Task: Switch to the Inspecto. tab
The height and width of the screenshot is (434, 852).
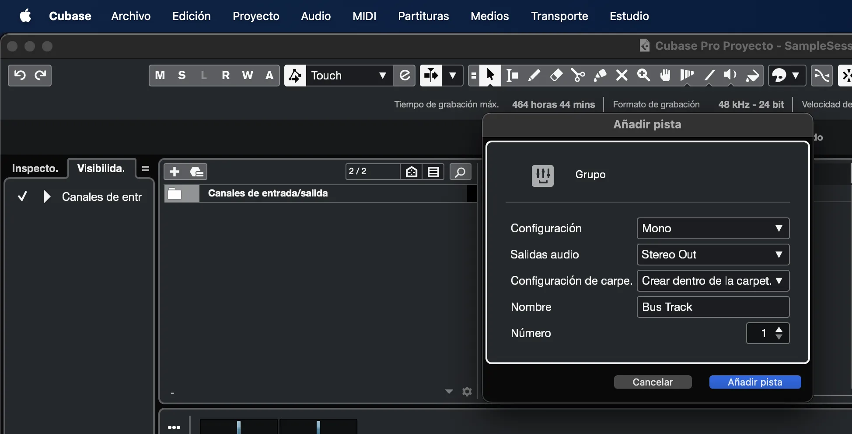Action: pyautogui.click(x=35, y=169)
